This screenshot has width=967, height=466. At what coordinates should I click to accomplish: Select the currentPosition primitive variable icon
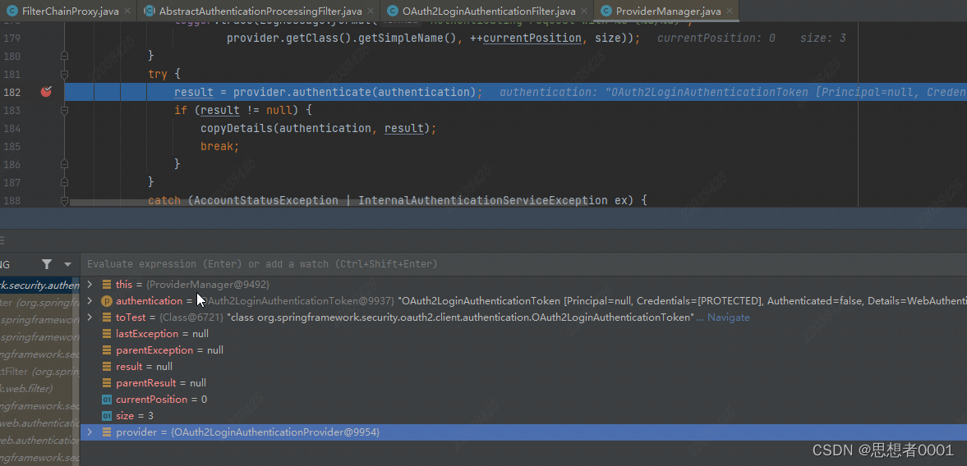[x=107, y=400]
